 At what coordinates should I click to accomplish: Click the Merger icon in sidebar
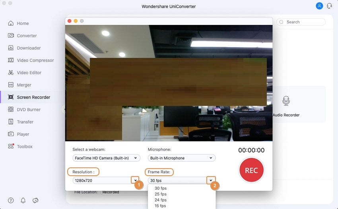tap(11, 85)
